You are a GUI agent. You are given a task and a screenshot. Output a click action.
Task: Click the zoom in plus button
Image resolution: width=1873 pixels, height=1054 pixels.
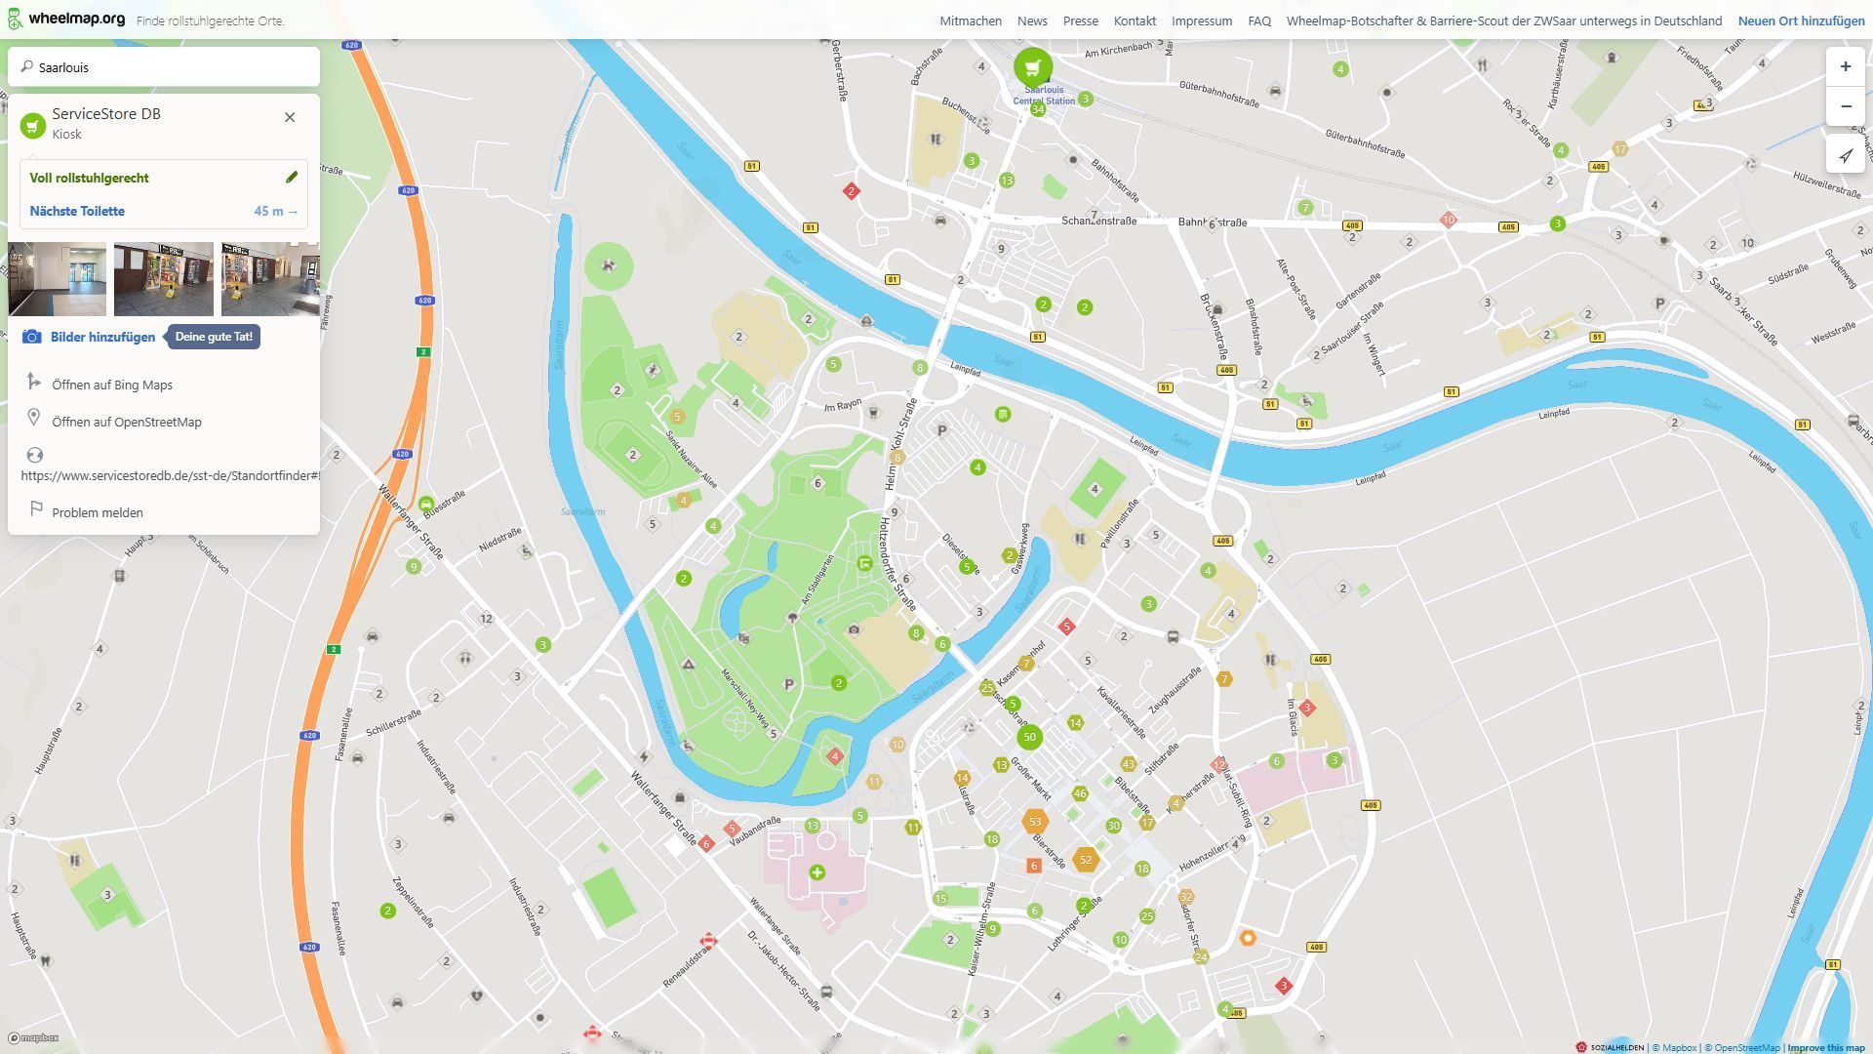[x=1845, y=66]
